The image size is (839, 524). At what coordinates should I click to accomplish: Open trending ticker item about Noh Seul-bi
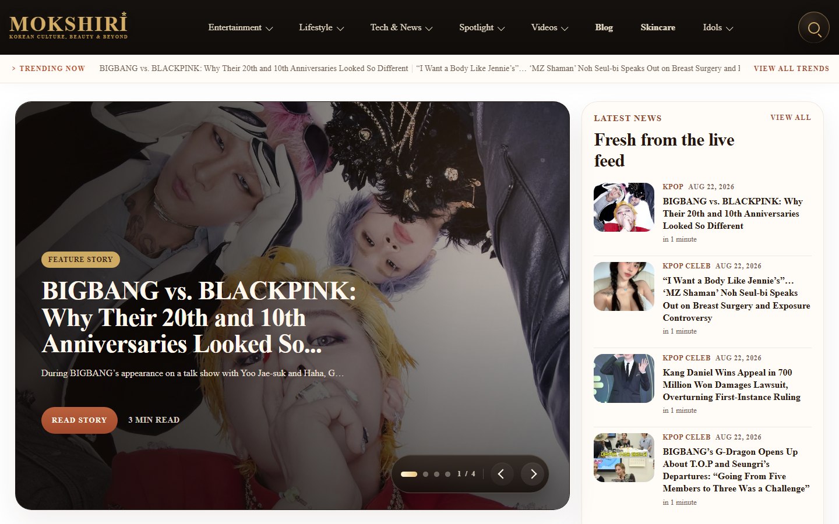pyautogui.click(x=578, y=68)
